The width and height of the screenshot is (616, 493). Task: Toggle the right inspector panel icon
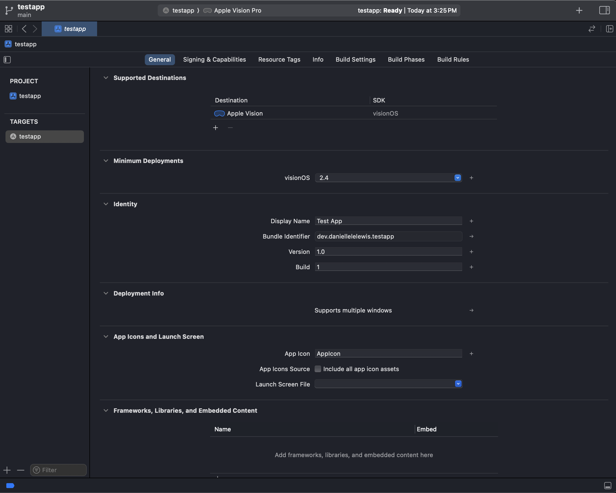pyautogui.click(x=604, y=10)
